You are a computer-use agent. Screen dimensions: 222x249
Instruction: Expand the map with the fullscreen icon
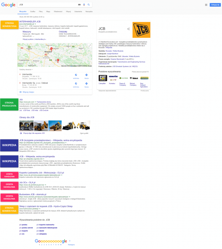[x=90, y=46]
